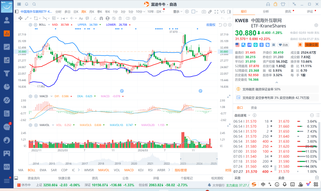Open the game controller icon in sidebar
Screen dimensions: 321x191
click(x=7, y=153)
